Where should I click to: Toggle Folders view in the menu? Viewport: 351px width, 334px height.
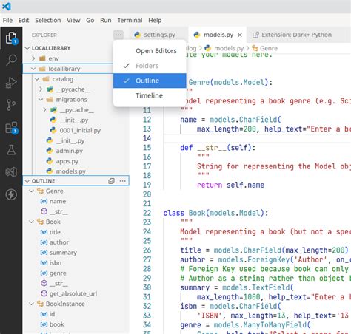click(150, 66)
